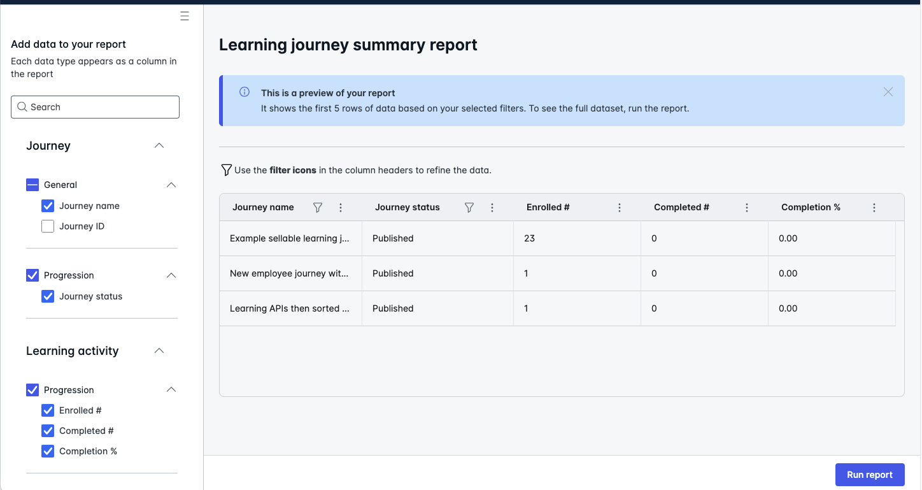Uncheck the Enrolled # checkbox

[48, 410]
